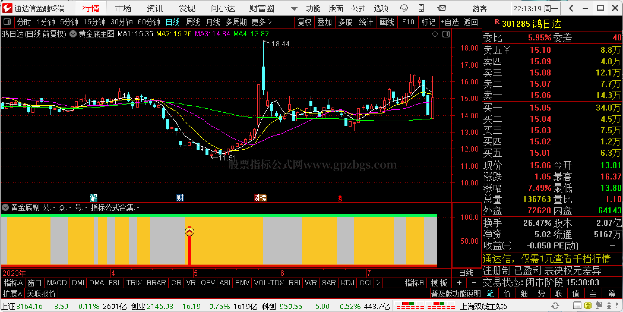Open the 发现 tab
The image size is (623, 312).
187,8
